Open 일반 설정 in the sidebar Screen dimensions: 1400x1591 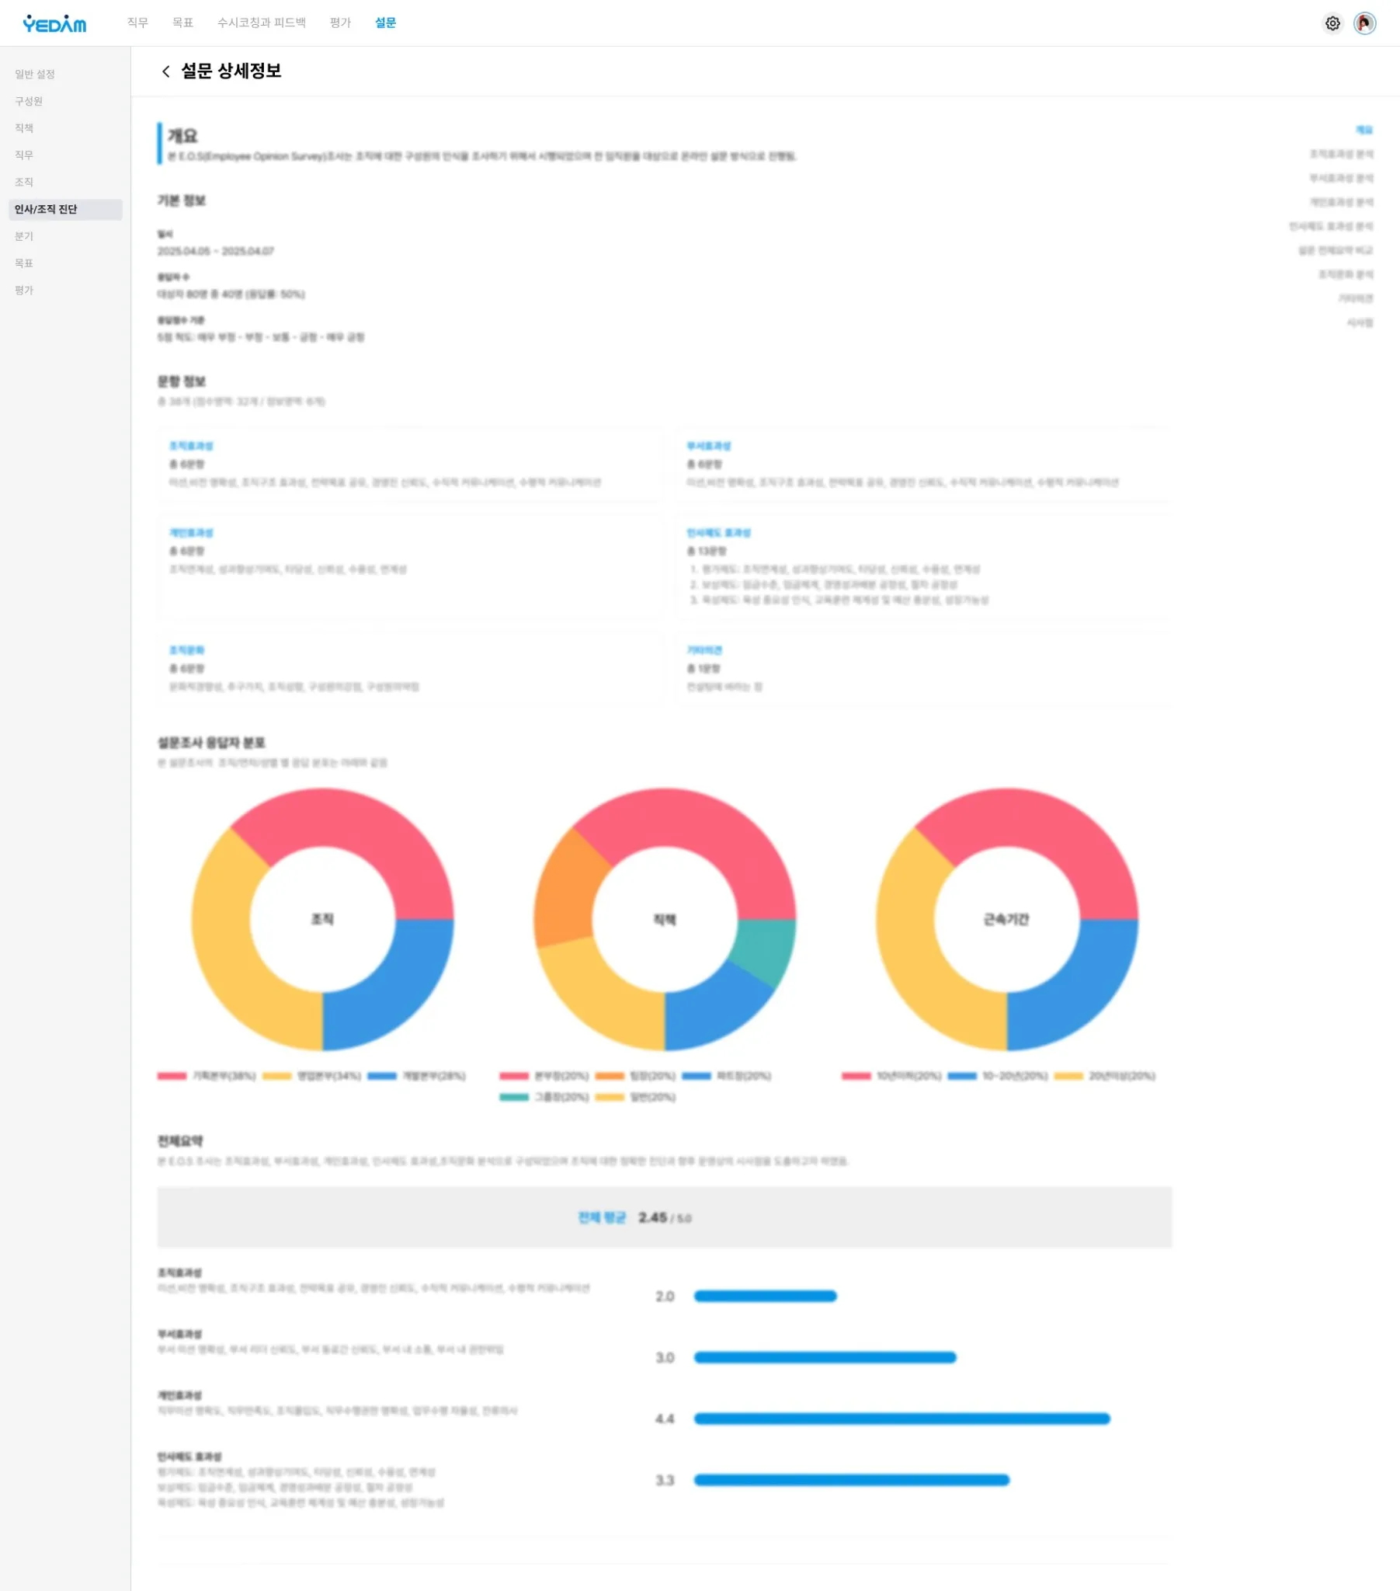[x=35, y=74]
